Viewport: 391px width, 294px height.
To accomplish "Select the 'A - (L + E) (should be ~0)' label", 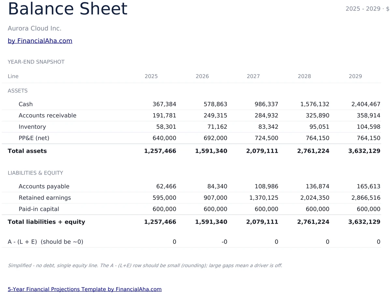I will tap(46, 242).
